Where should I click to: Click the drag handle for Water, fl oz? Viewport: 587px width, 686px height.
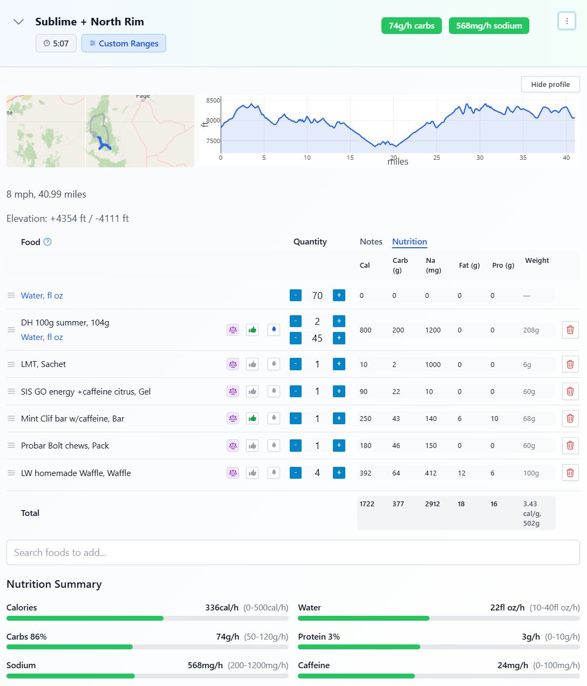point(11,295)
